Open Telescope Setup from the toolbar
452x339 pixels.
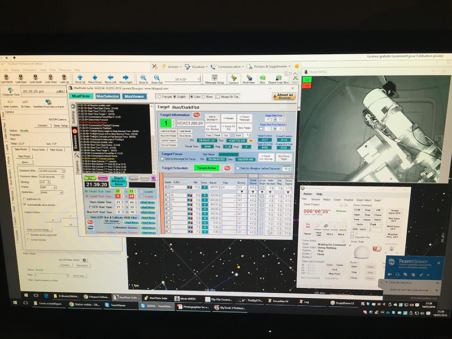pyautogui.click(x=214, y=77)
